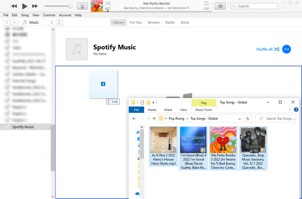Switch to the For You tab
This screenshot has height=199, width=302.
(x=136, y=22)
